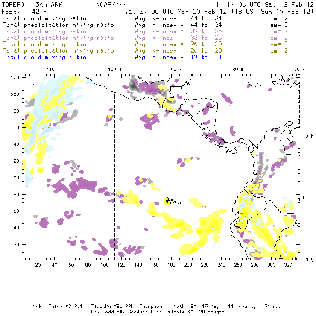Screen dimensions: 316x316
Task: Select the olive 'Total cloud mixing ratio' legend line
Action: 45,44
